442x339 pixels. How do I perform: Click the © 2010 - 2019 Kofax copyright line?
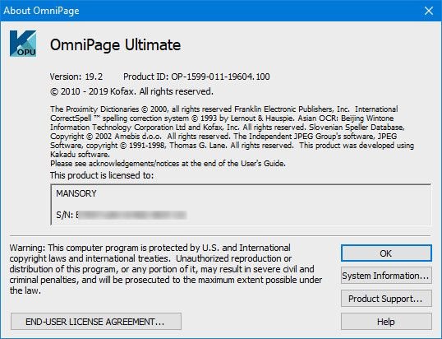(x=131, y=91)
